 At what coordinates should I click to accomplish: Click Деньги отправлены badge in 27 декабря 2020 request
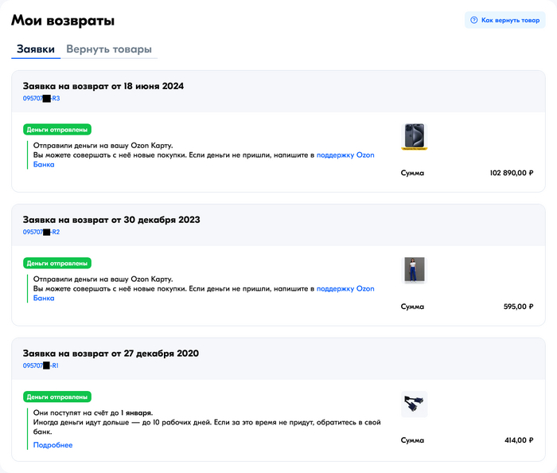point(57,396)
